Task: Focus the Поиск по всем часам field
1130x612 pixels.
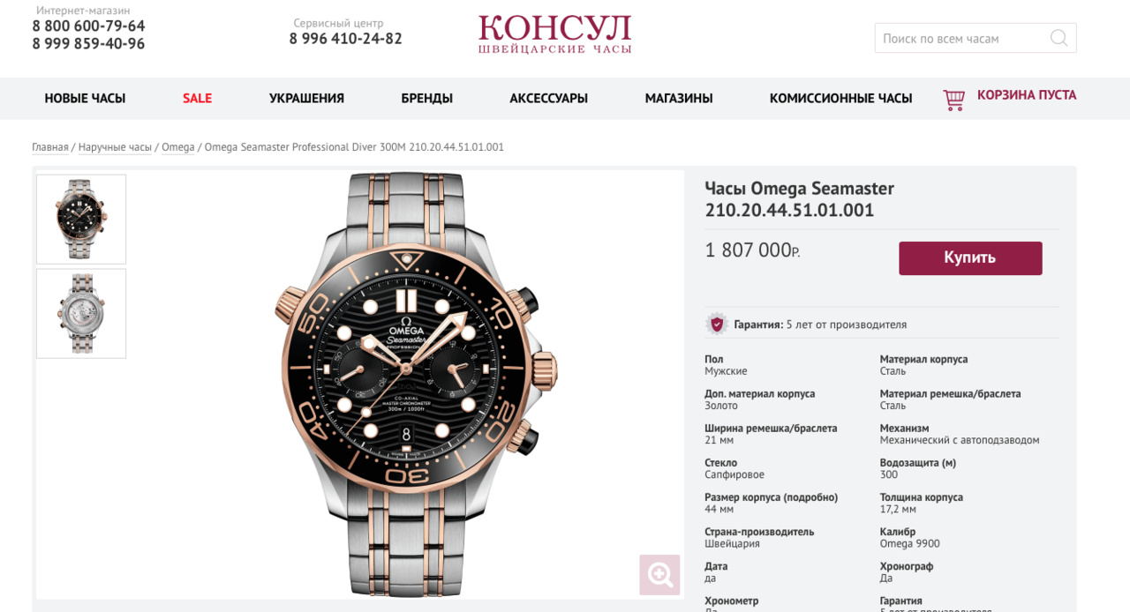Action: (x=976, y=38)
